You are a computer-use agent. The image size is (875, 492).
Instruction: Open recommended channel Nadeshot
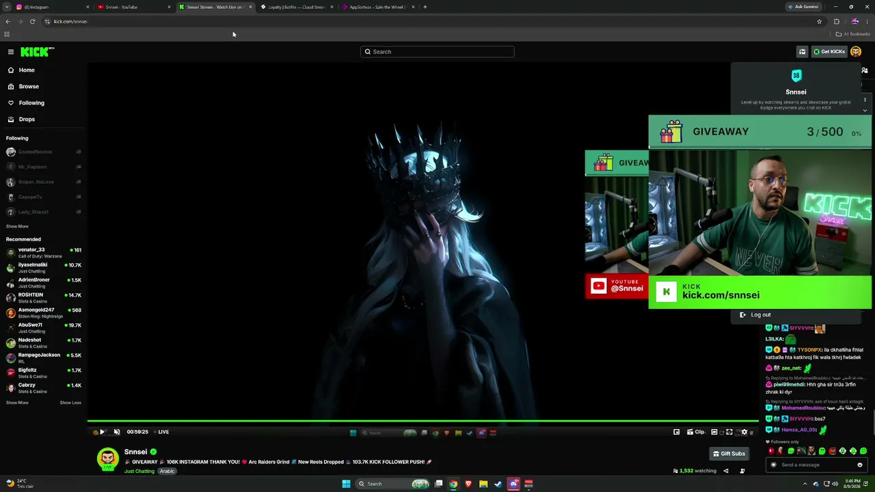43,343
